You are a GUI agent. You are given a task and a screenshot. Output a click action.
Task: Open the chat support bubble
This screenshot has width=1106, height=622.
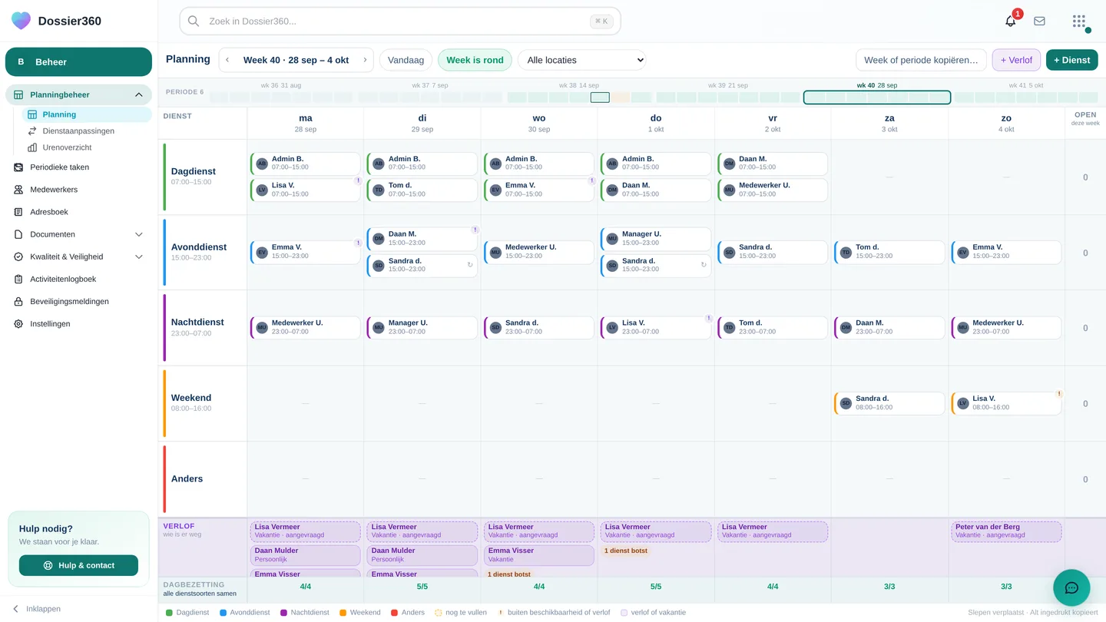coord(1071,588)
